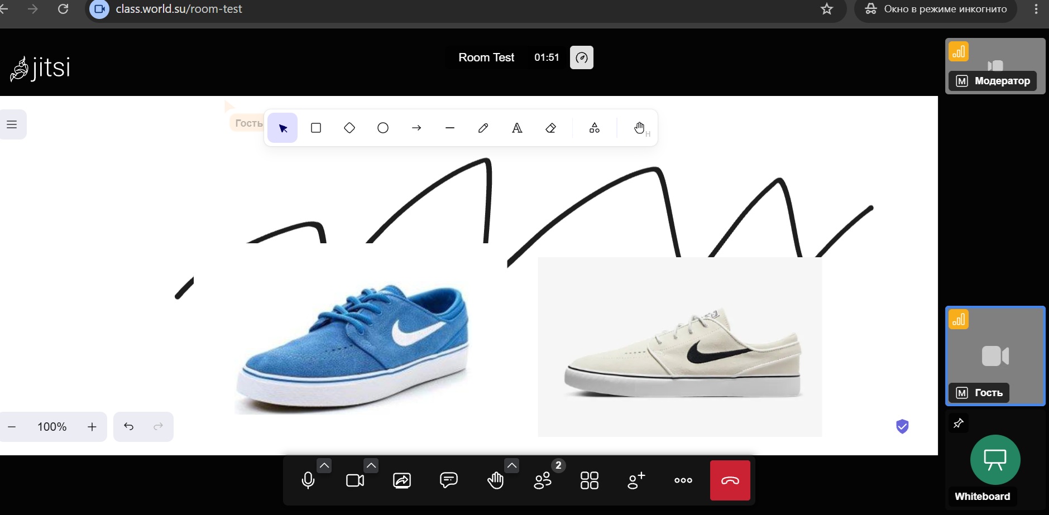
Task: Click connection stats indicator on Модератор tile
Action: tap(959, 52)
